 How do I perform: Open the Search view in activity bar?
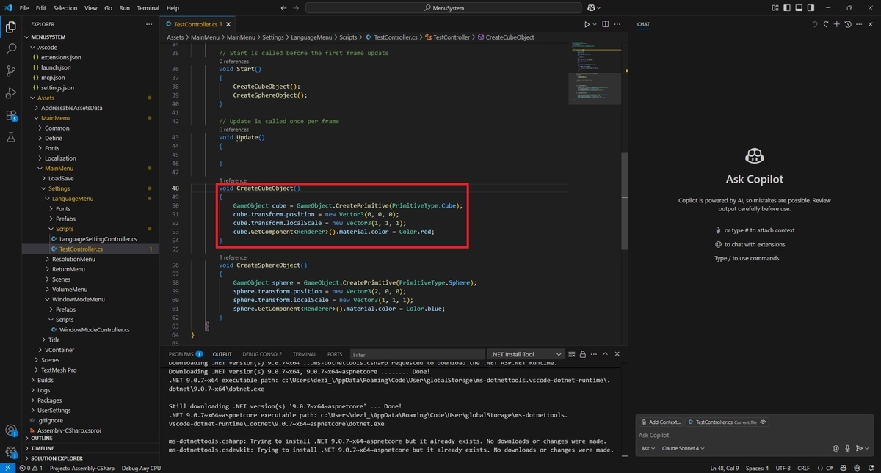tap(11, 49)
